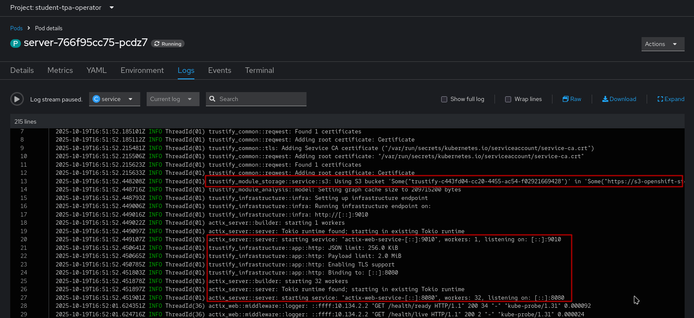694x318 pixels.
Task: Enable Show full log checkbox
Action: [444, 99]
